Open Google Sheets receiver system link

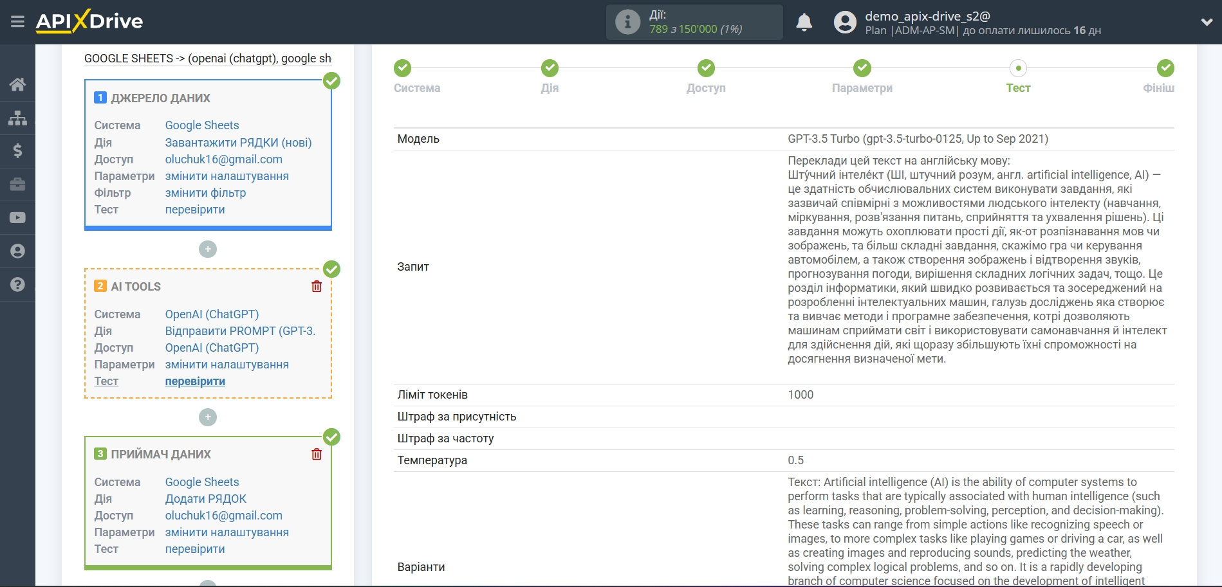(x=202, y=482)
